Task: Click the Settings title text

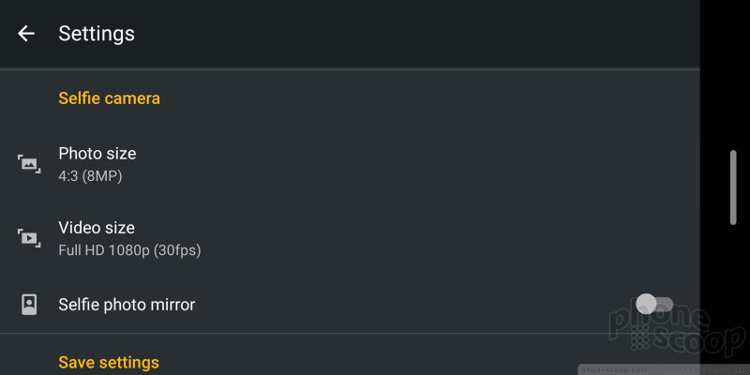Action: pyautogui.click(x=97, y=34)
